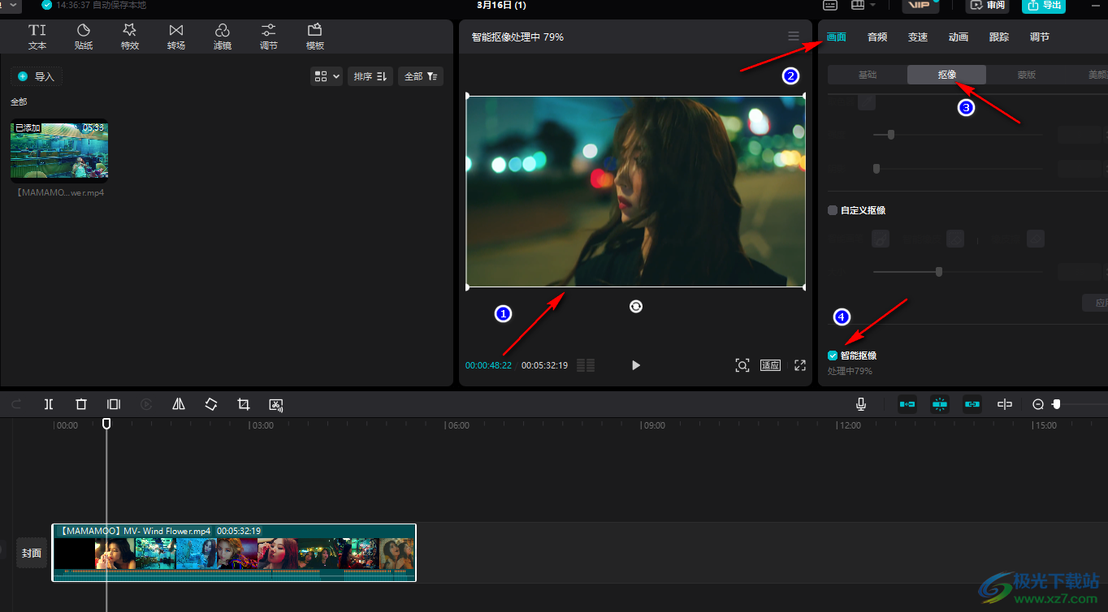
Task: Uncheck the 智能抠像 checkbox
Action: (x=833, y=356)
